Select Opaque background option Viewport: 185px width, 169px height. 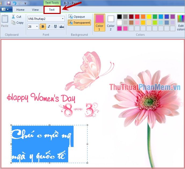point(77,17)
